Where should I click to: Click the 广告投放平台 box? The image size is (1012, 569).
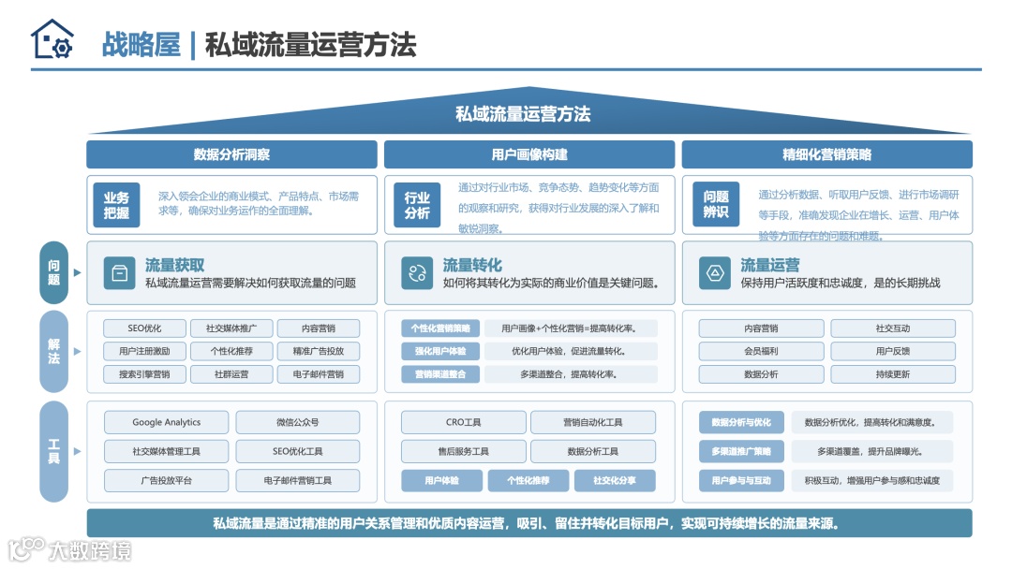(167, 481)
